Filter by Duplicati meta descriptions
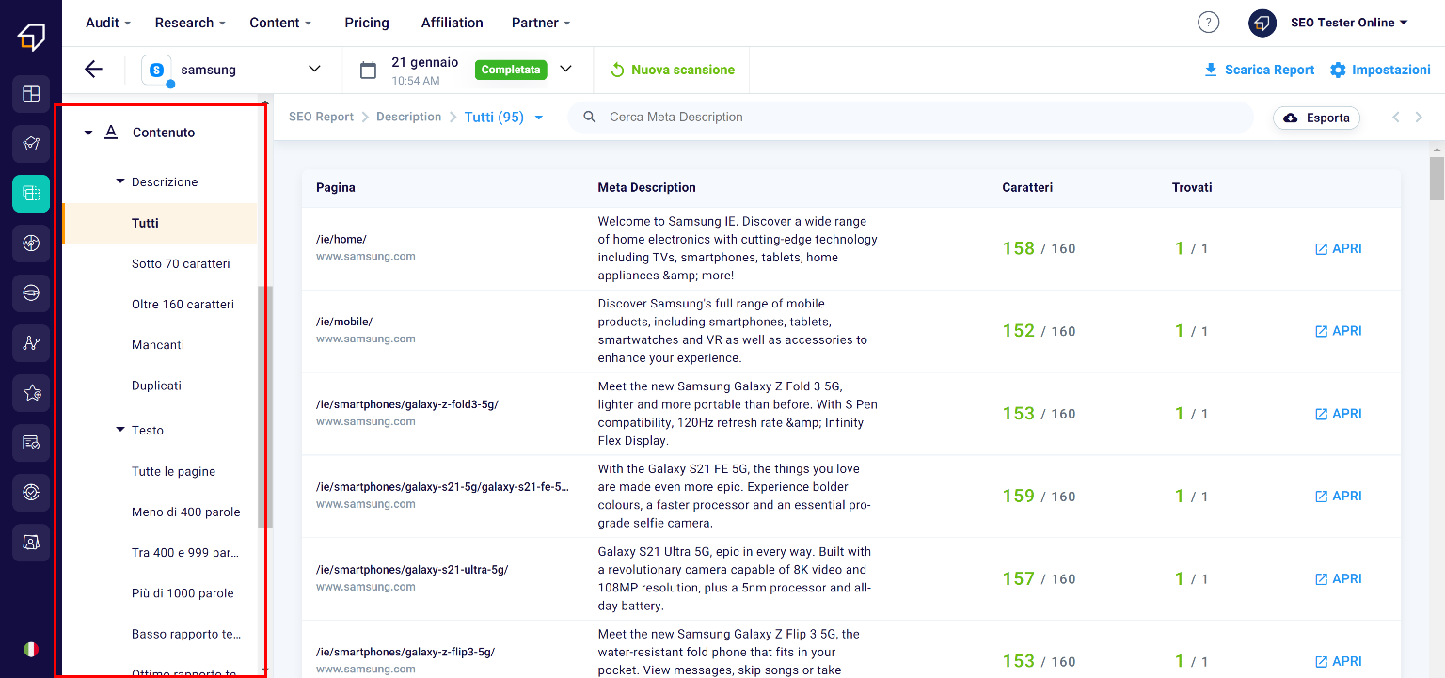Viewport: 1445px width, 678px height. 157,386
